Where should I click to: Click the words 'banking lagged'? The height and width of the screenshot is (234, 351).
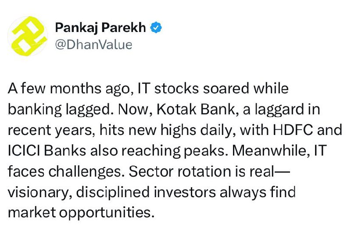[59, 110]
